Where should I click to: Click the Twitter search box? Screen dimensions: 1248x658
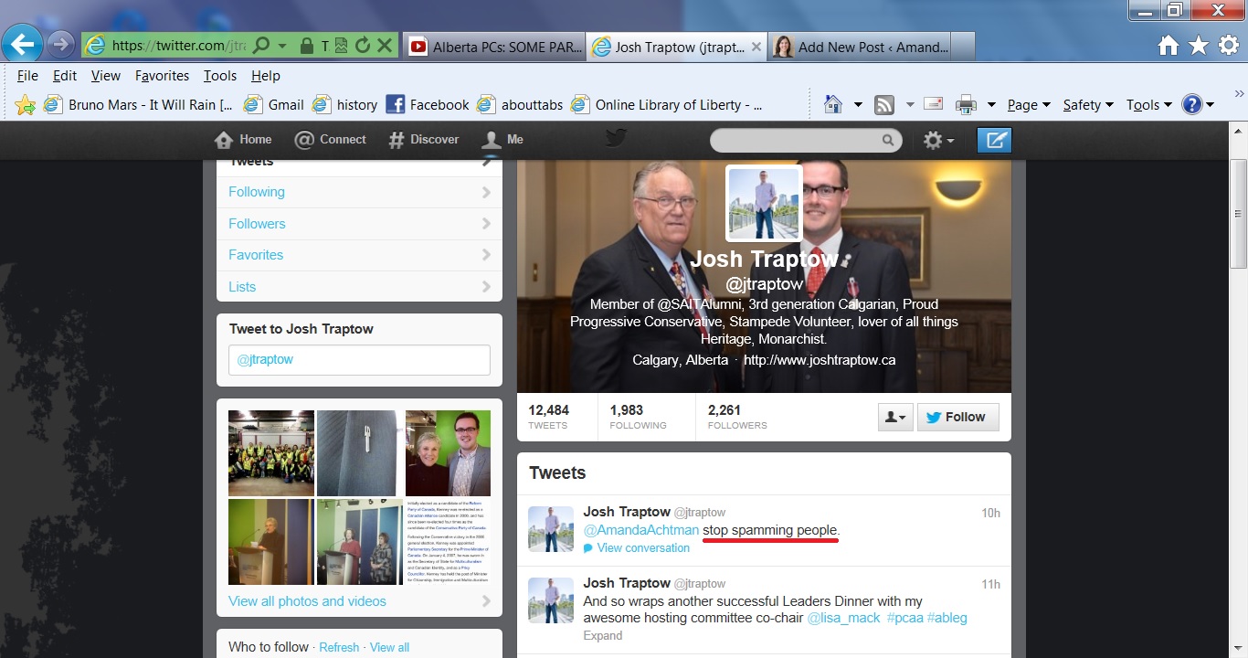click(795, 140)
